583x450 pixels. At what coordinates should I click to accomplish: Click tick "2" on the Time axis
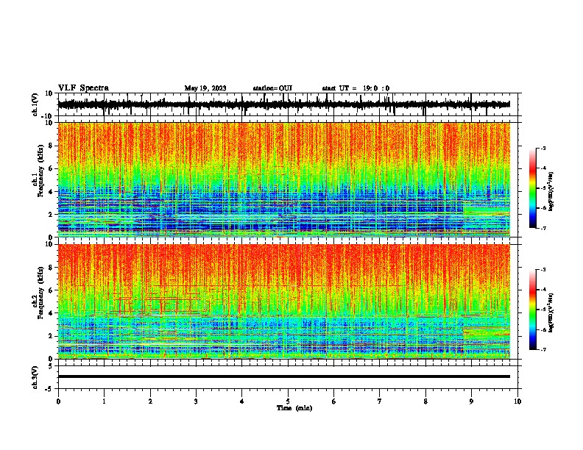(150, 401)
